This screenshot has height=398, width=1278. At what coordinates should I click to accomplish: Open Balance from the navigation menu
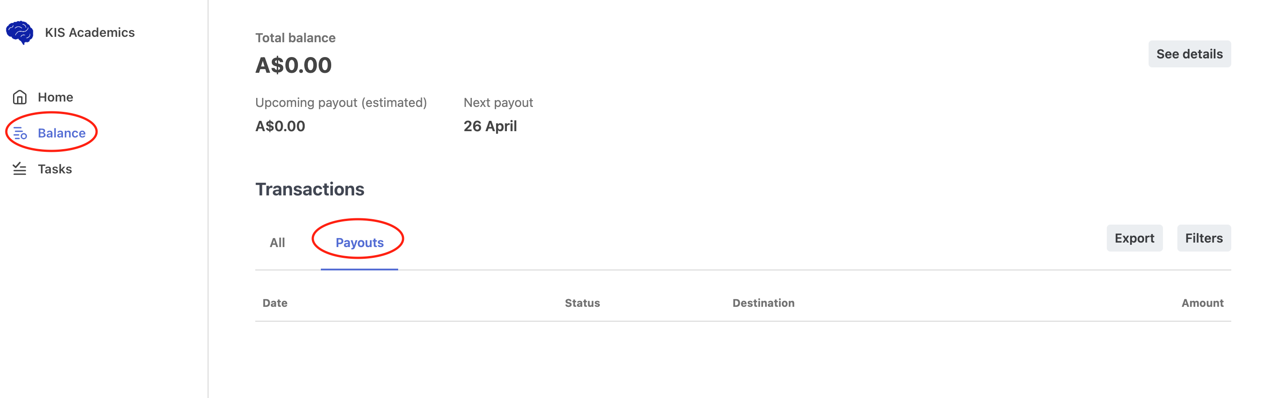point(62,133)
